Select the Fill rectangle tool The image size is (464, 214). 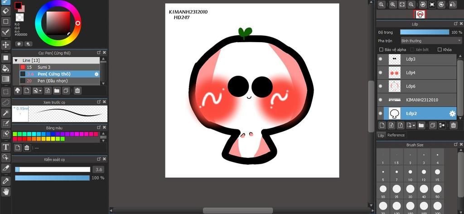tap(5, 58)
